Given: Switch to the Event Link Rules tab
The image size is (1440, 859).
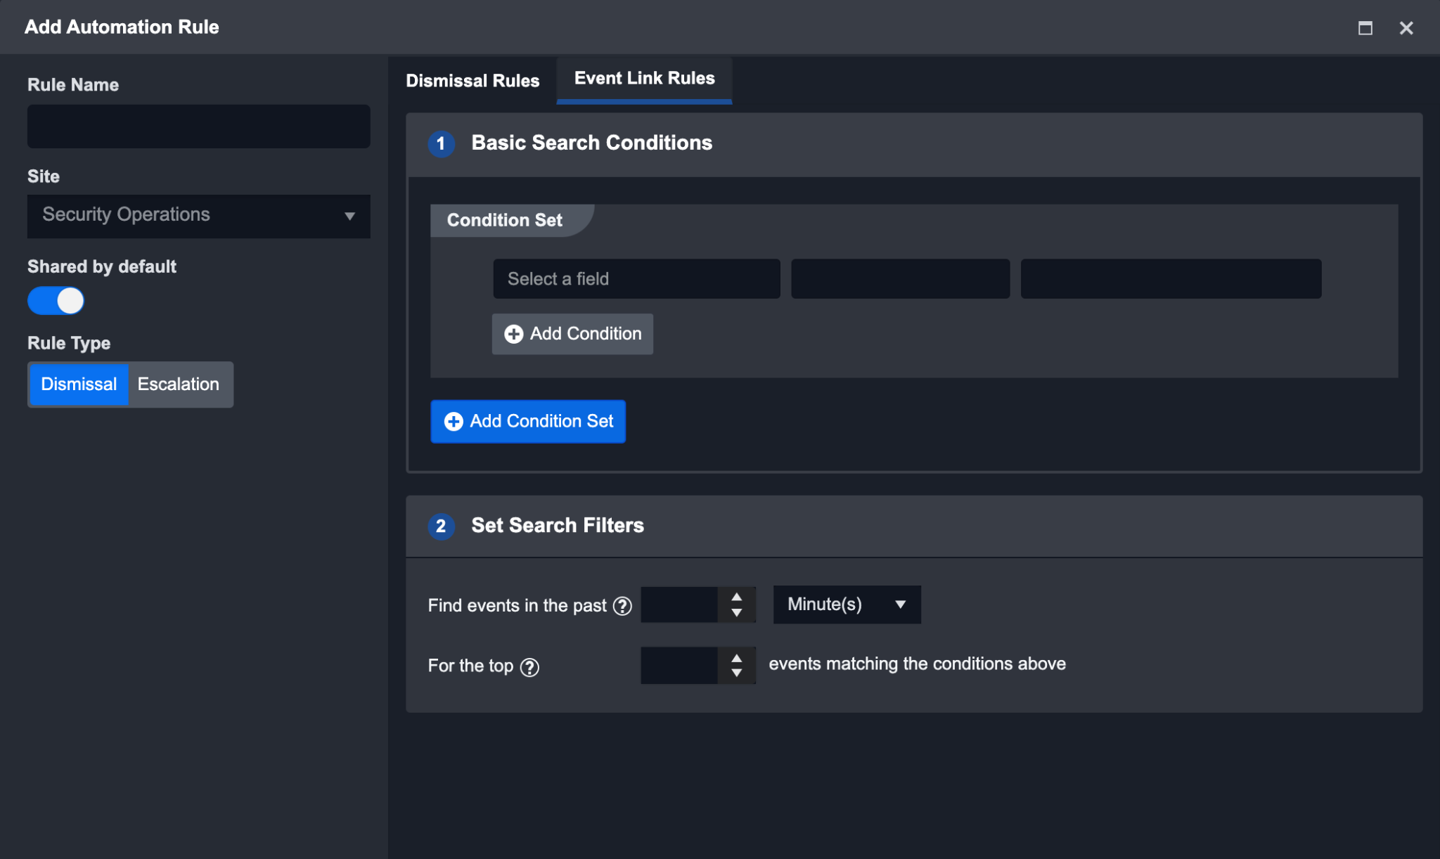Looking at the screenshot, I should pyautogui.click(x=644, y=79).
